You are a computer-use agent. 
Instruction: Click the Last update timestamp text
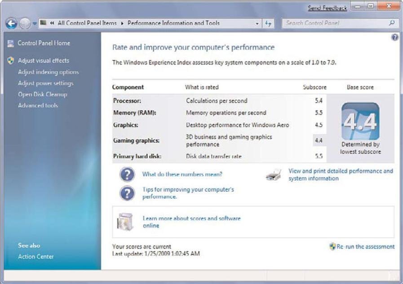click(x=156, y=254)
